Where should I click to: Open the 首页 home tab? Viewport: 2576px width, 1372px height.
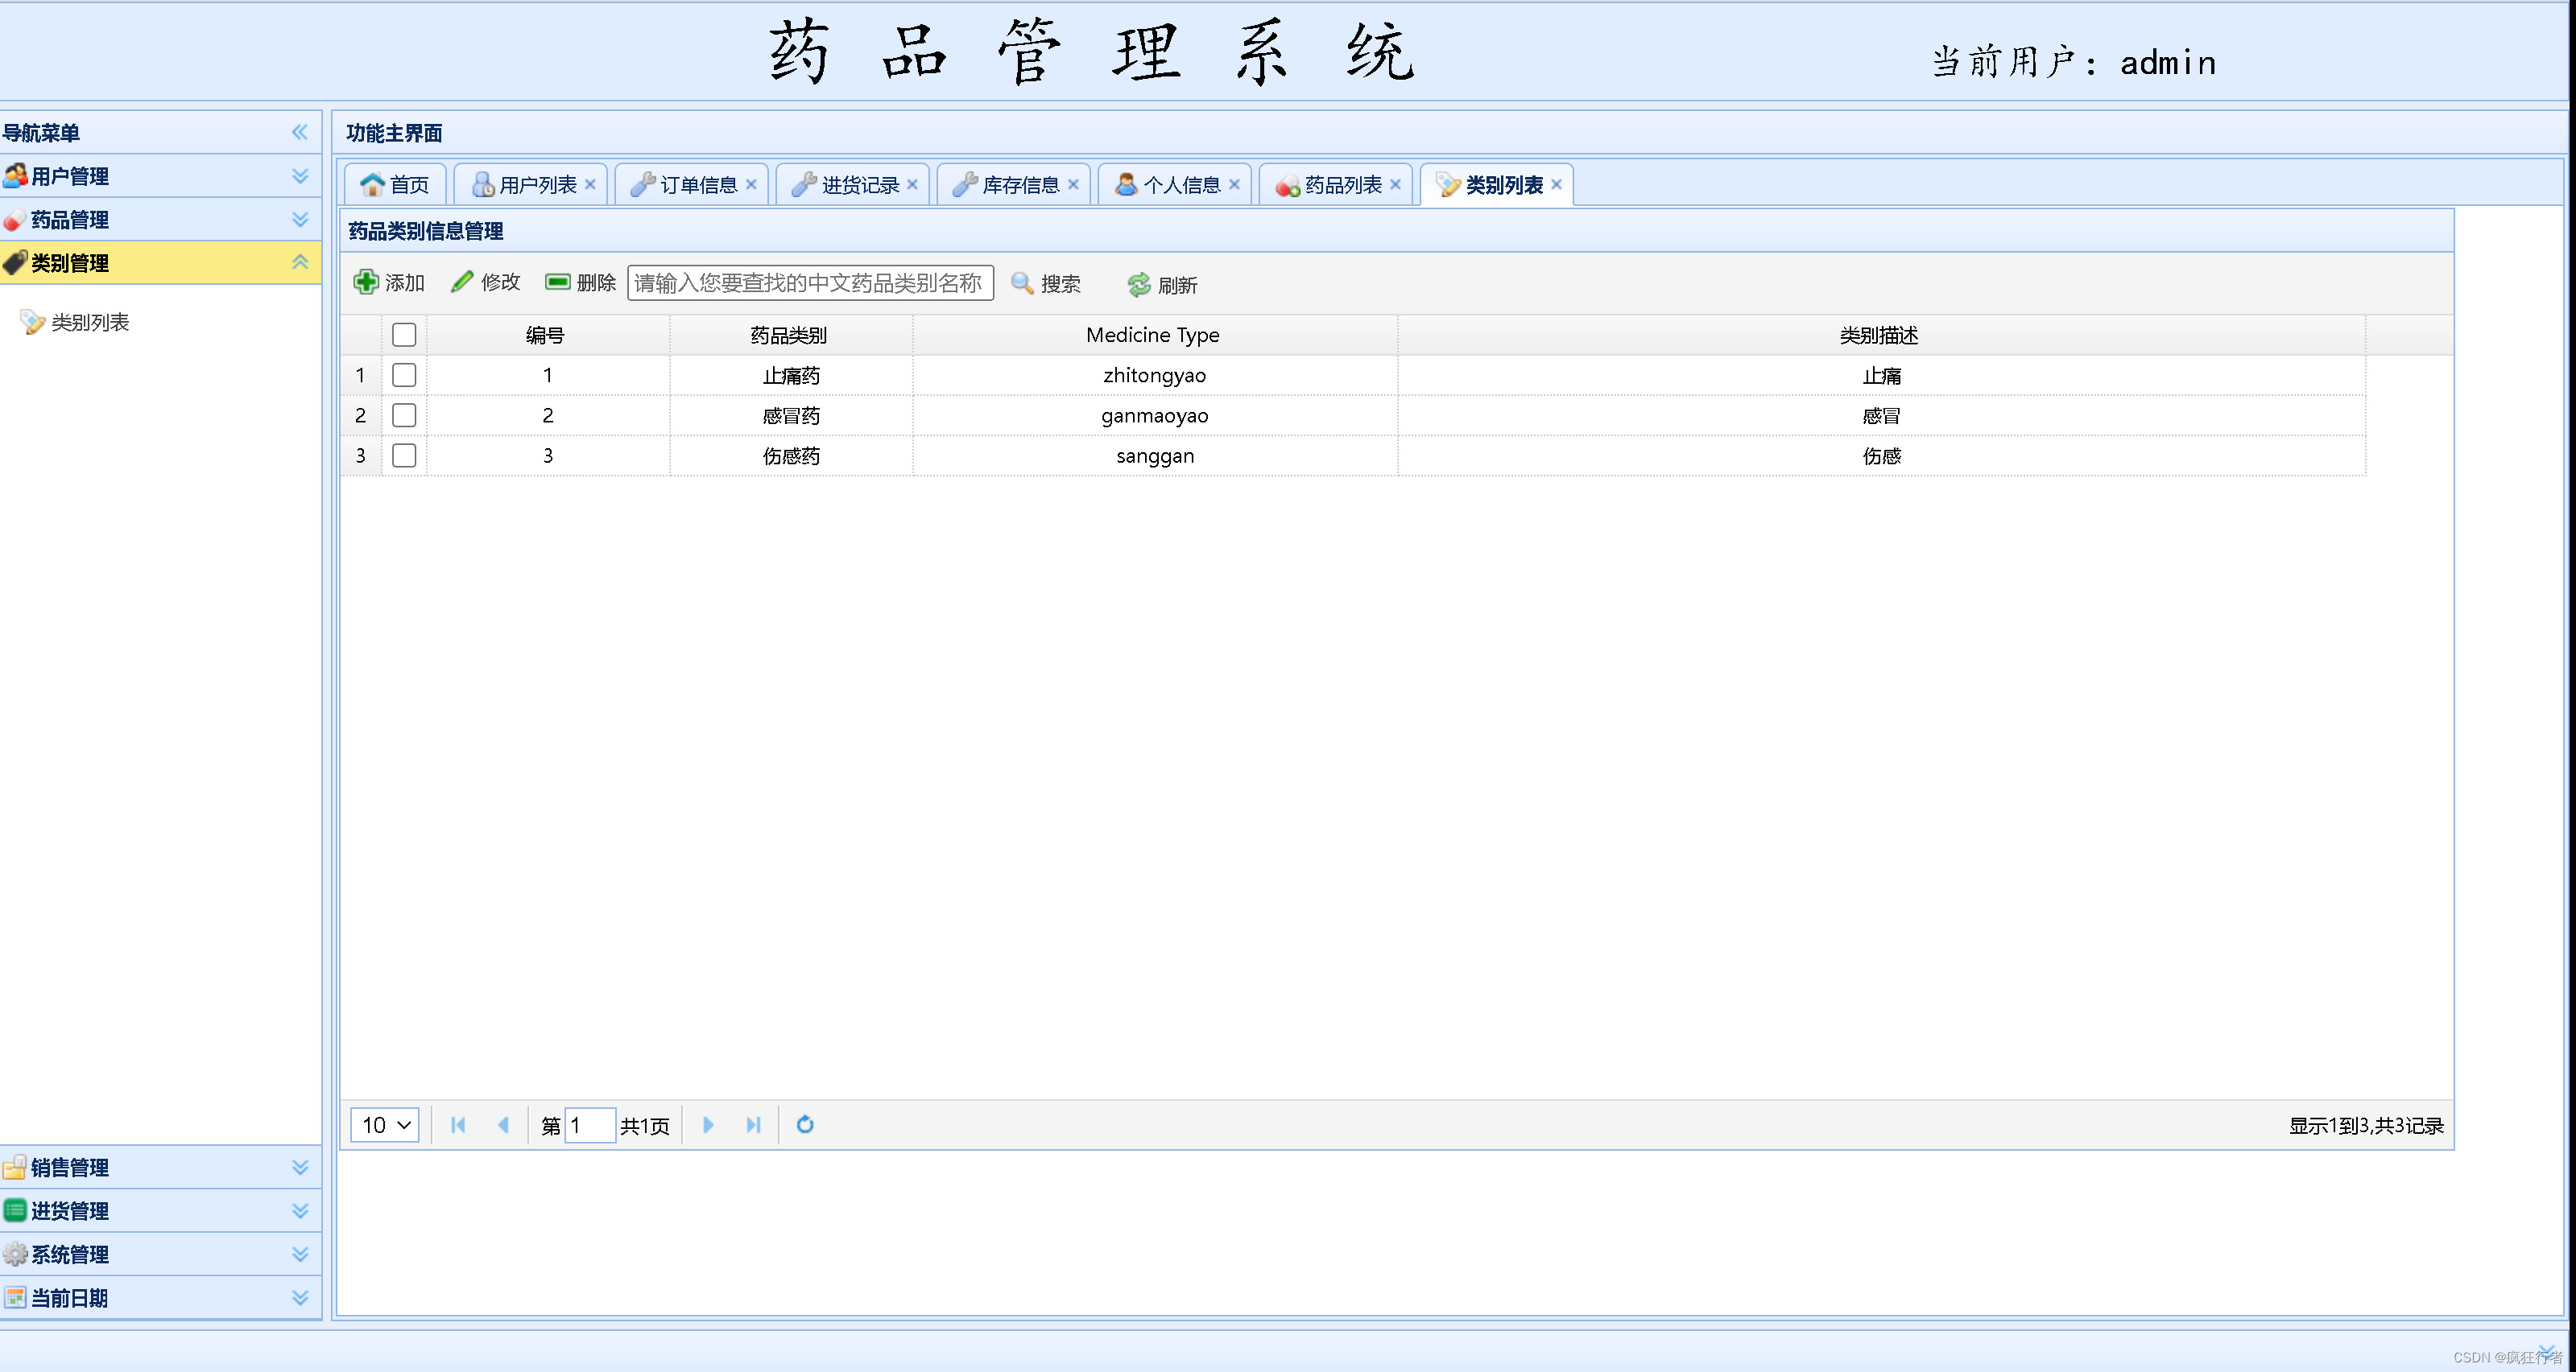pyautogui.click(x=396, y=185)
